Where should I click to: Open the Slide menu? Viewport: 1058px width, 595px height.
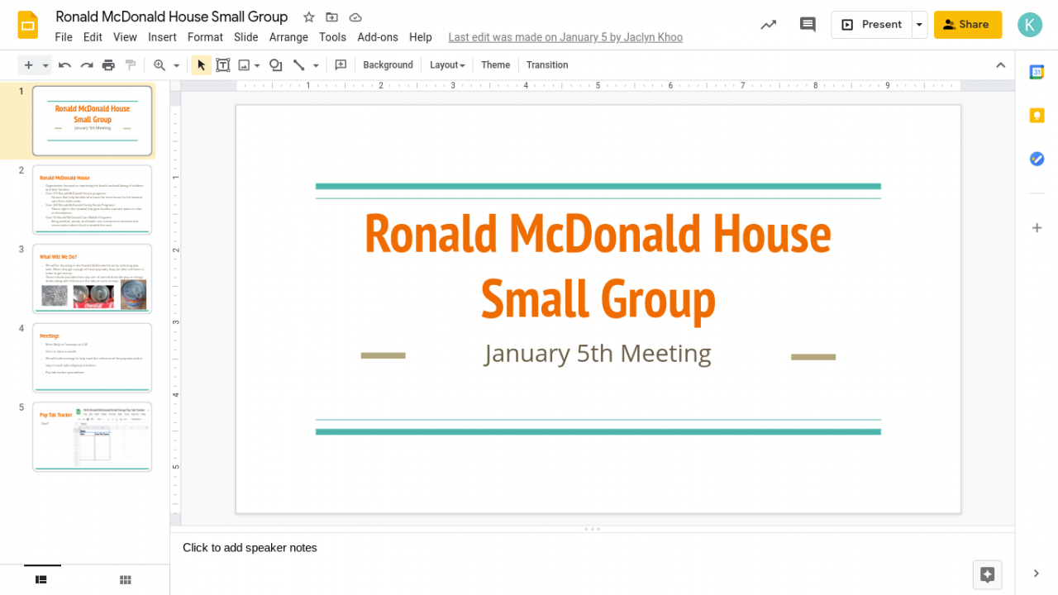coord(246,37)
